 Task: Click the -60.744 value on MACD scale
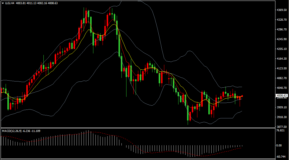[x=280, y=157]
